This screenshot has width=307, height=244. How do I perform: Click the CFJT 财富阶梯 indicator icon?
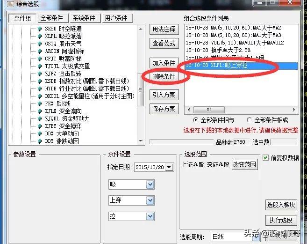pos(40,59)
